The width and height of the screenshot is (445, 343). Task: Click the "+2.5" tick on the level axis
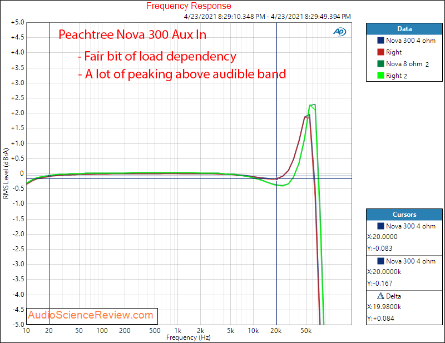tap(18, 98)
